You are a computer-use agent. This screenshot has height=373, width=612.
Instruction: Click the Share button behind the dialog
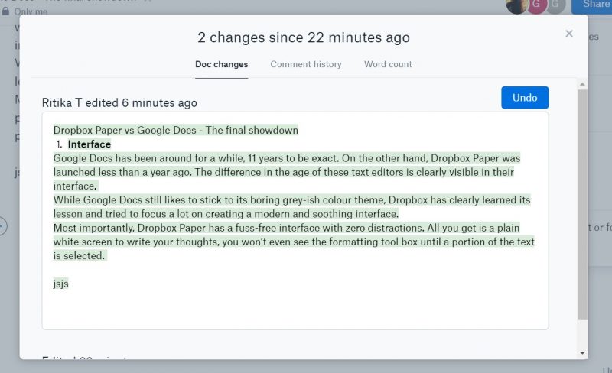[592, 5]
